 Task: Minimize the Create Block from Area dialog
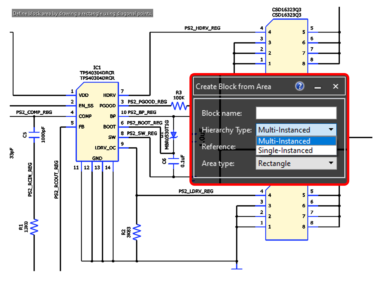pos(318,87)
